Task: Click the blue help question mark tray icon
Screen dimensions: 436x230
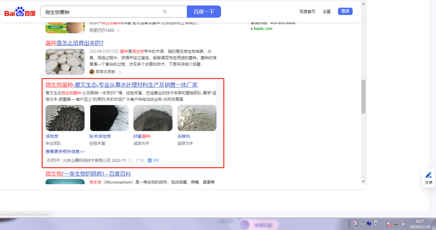Action: tap(369, 223)
